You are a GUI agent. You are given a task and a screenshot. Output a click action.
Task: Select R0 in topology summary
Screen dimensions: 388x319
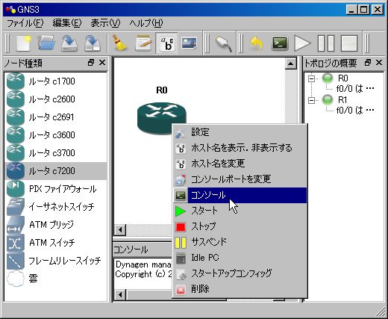[342, 78]
